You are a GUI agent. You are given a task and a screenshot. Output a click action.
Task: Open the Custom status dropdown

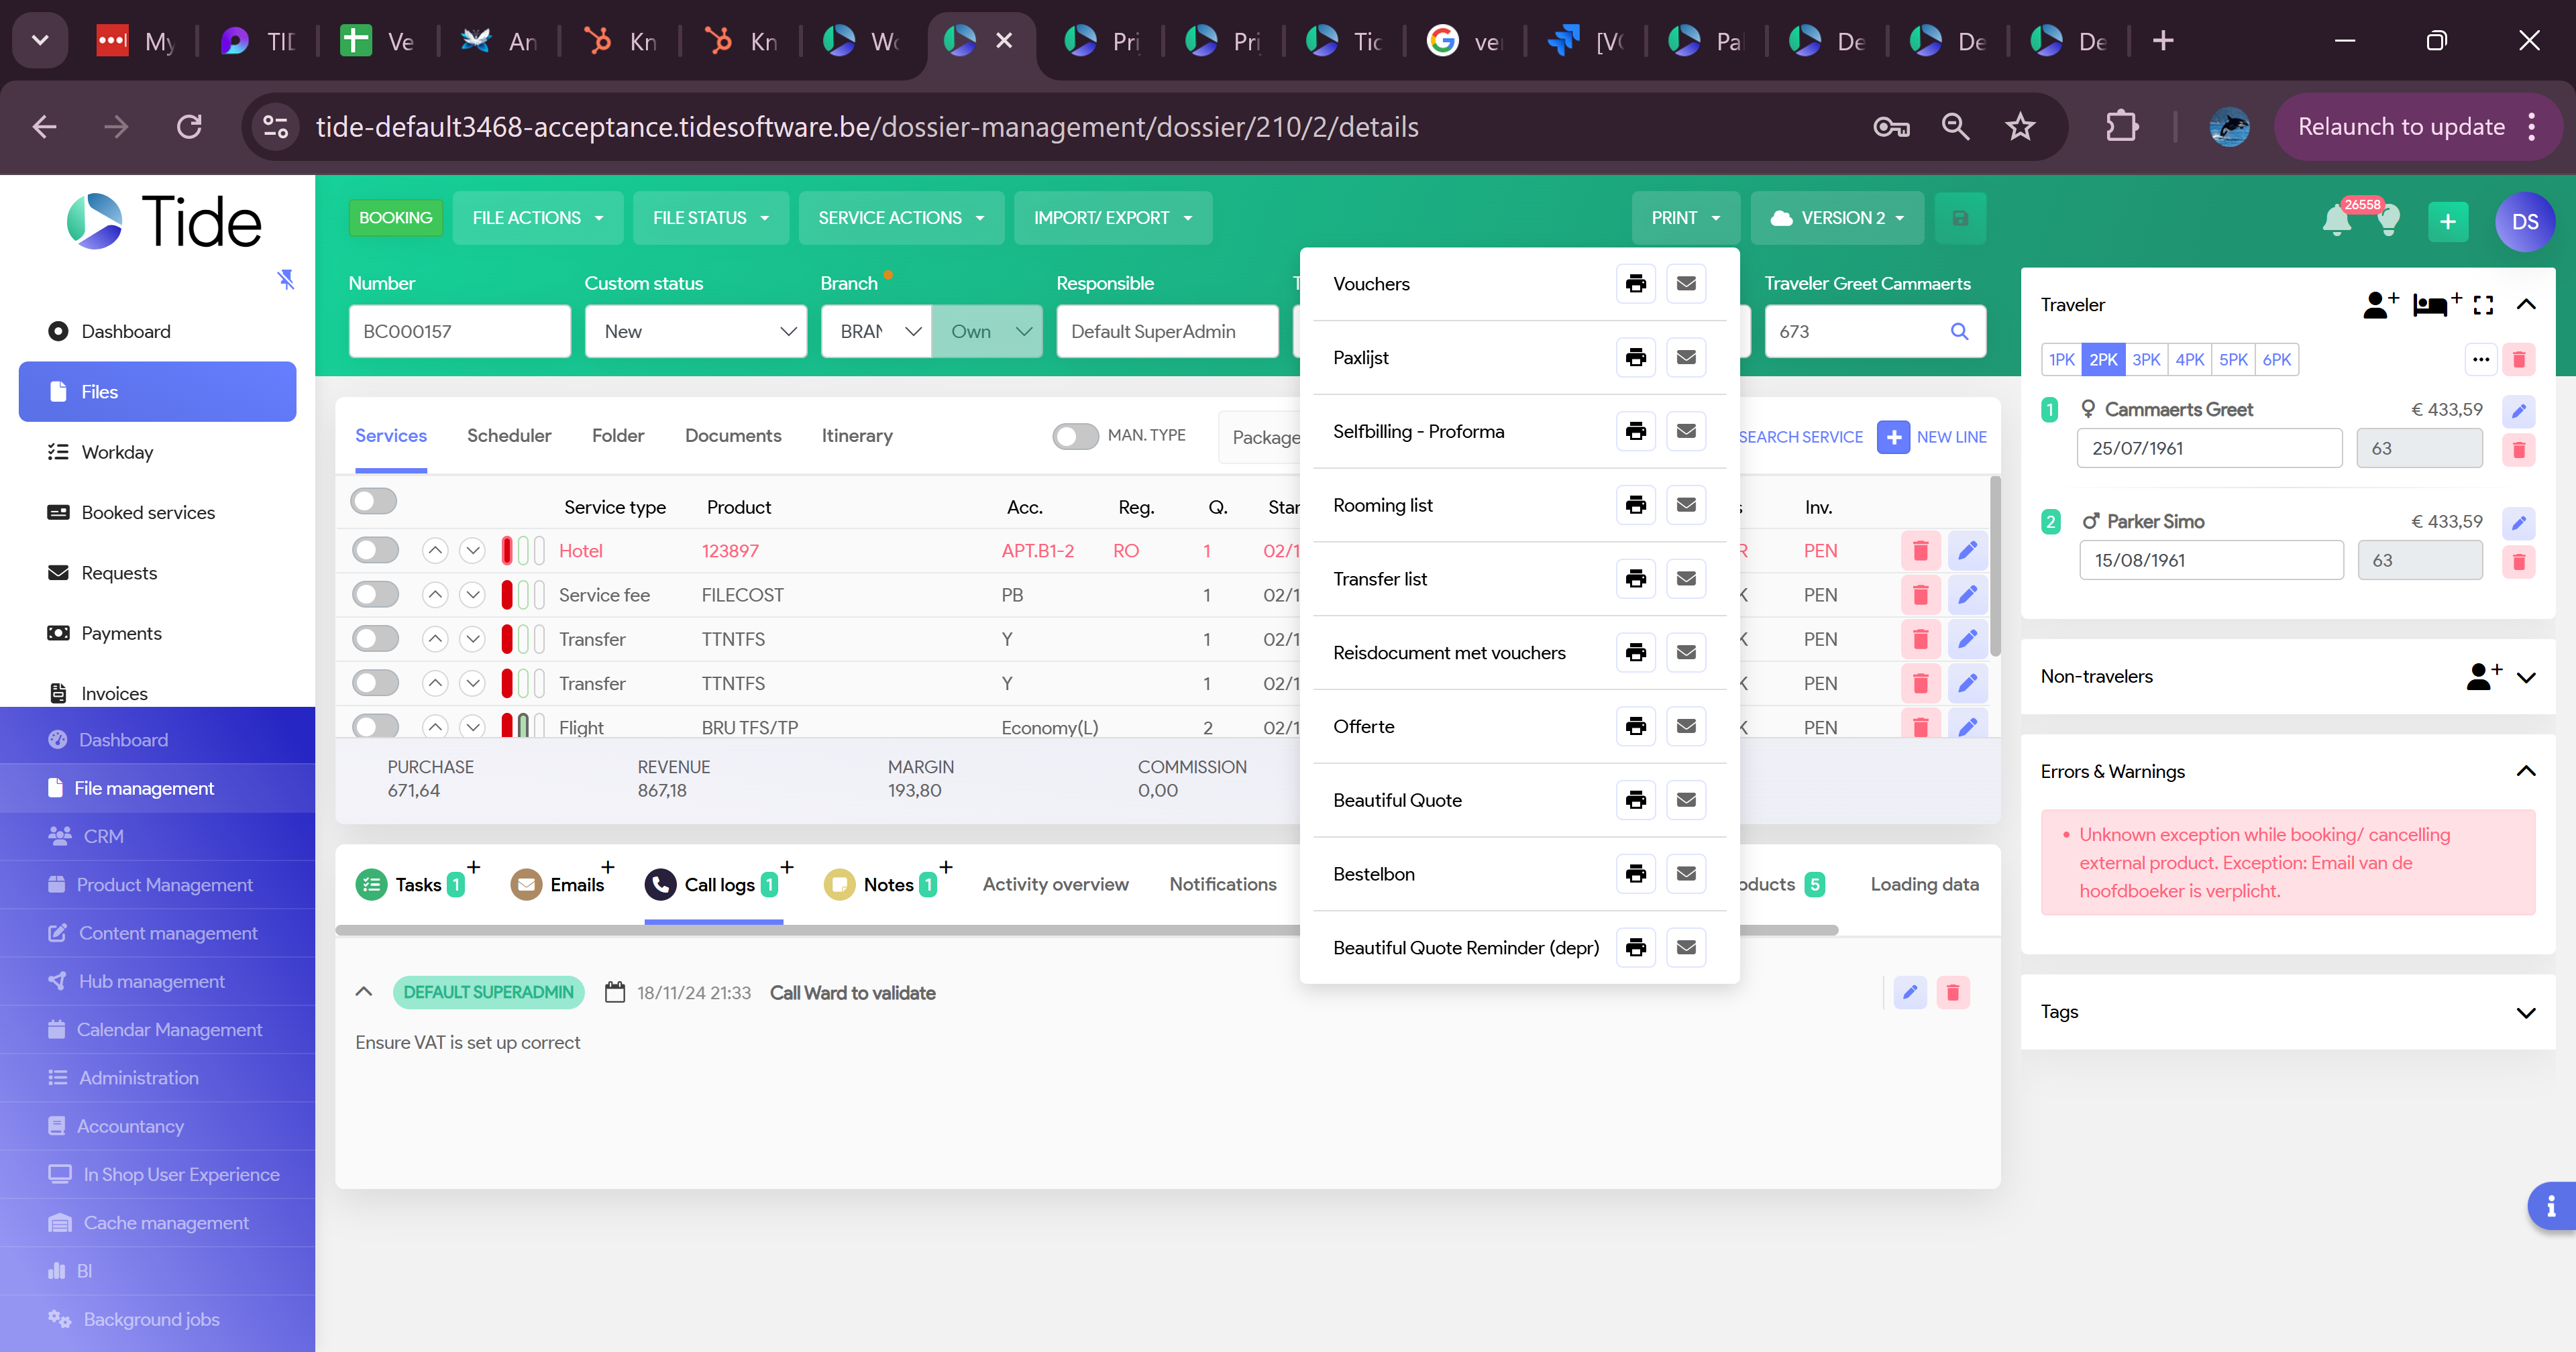click(696, 332)
